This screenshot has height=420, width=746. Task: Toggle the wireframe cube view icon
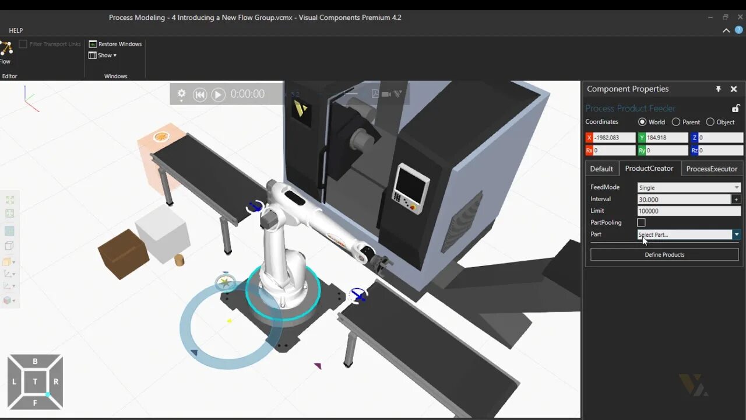click(x=9, y=246)
